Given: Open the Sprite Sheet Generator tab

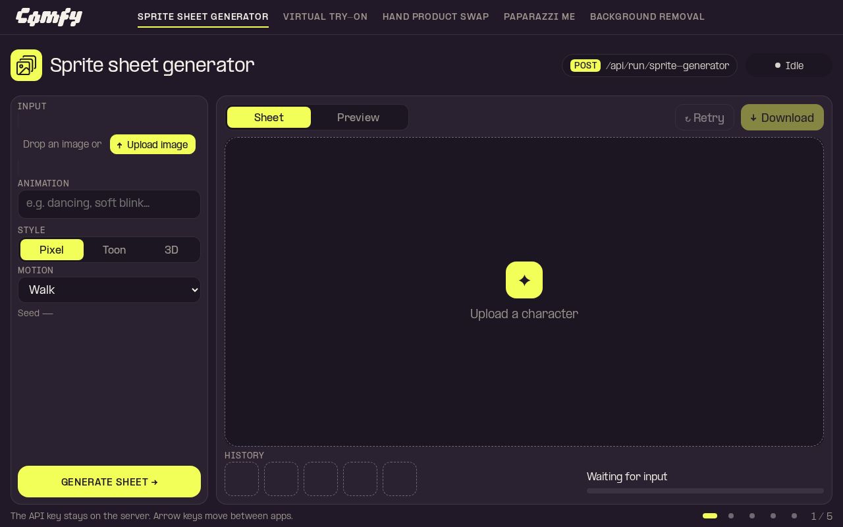Looking at the screenshot, I should coord(203,16).
